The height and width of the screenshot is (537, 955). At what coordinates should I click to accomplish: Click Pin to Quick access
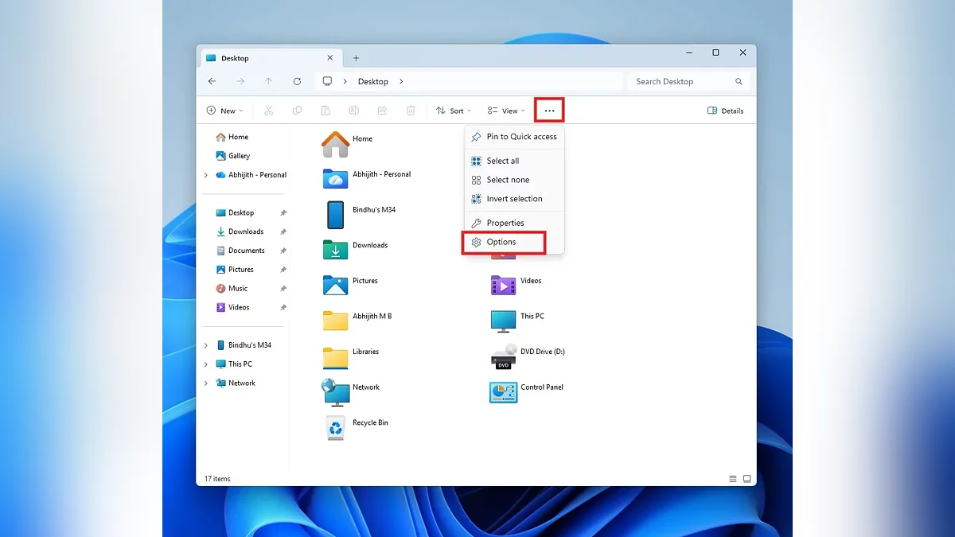[x=521, y=137]
